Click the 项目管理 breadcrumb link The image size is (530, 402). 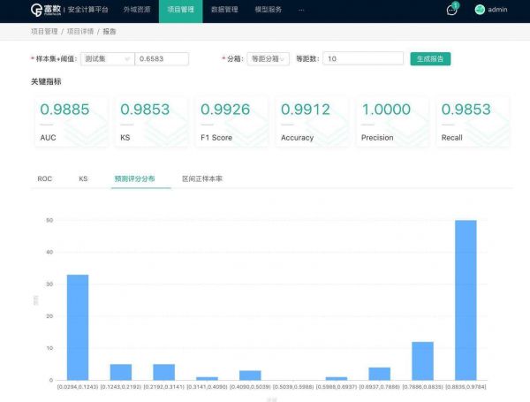click(42, 31)
